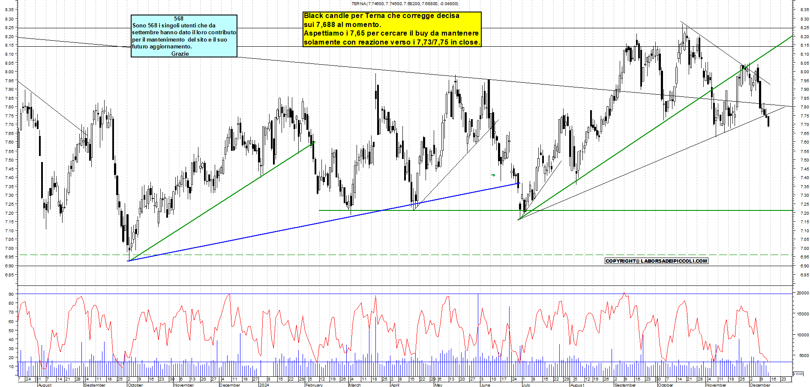Screen dimensions: 810x387
Task: Click the '5000' volume scale value
Action: [803, 355]
